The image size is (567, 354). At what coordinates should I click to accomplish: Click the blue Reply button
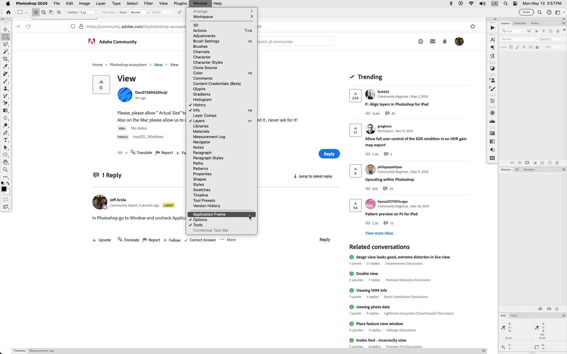coord(329,154)
